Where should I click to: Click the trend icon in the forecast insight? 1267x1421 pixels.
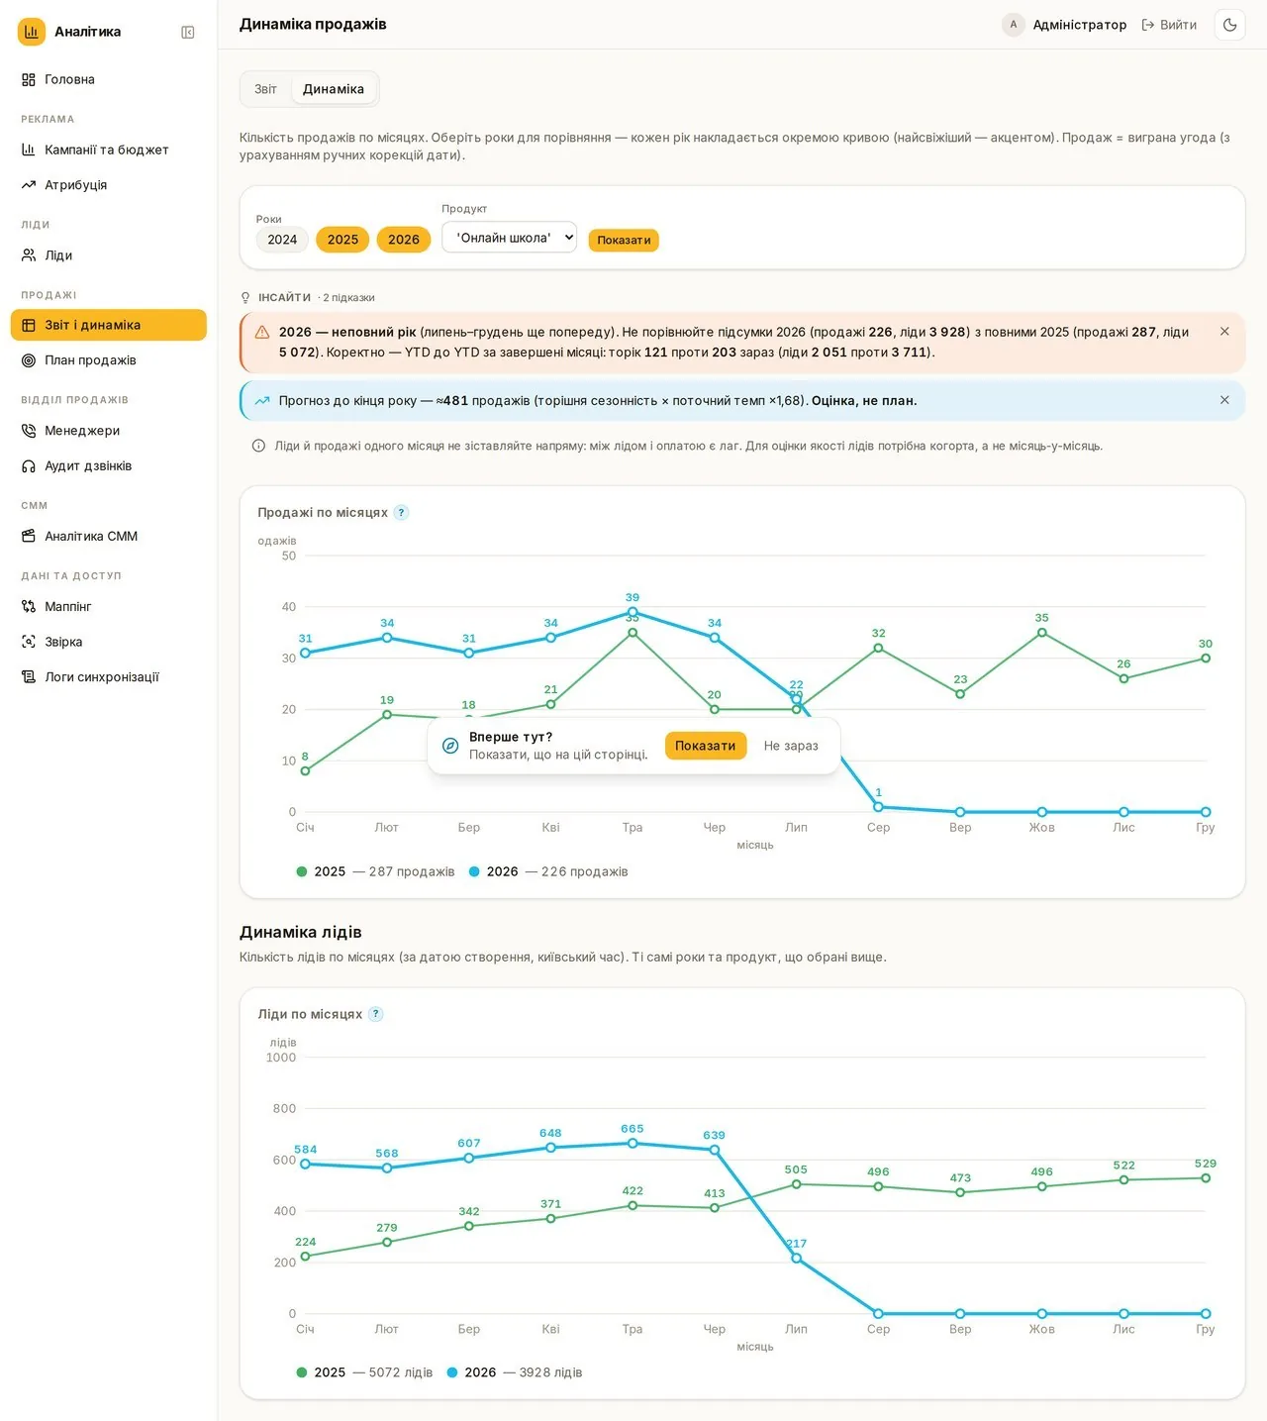click(262, 401)
